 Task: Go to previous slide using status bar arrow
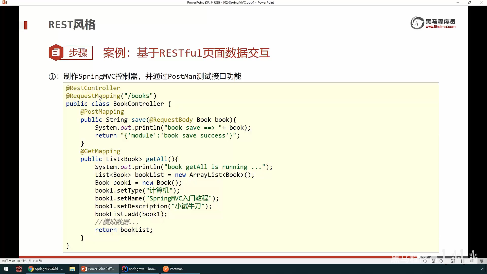425,261
